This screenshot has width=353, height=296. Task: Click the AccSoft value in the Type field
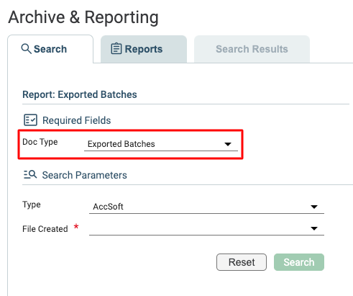click(x=108, y=207)
